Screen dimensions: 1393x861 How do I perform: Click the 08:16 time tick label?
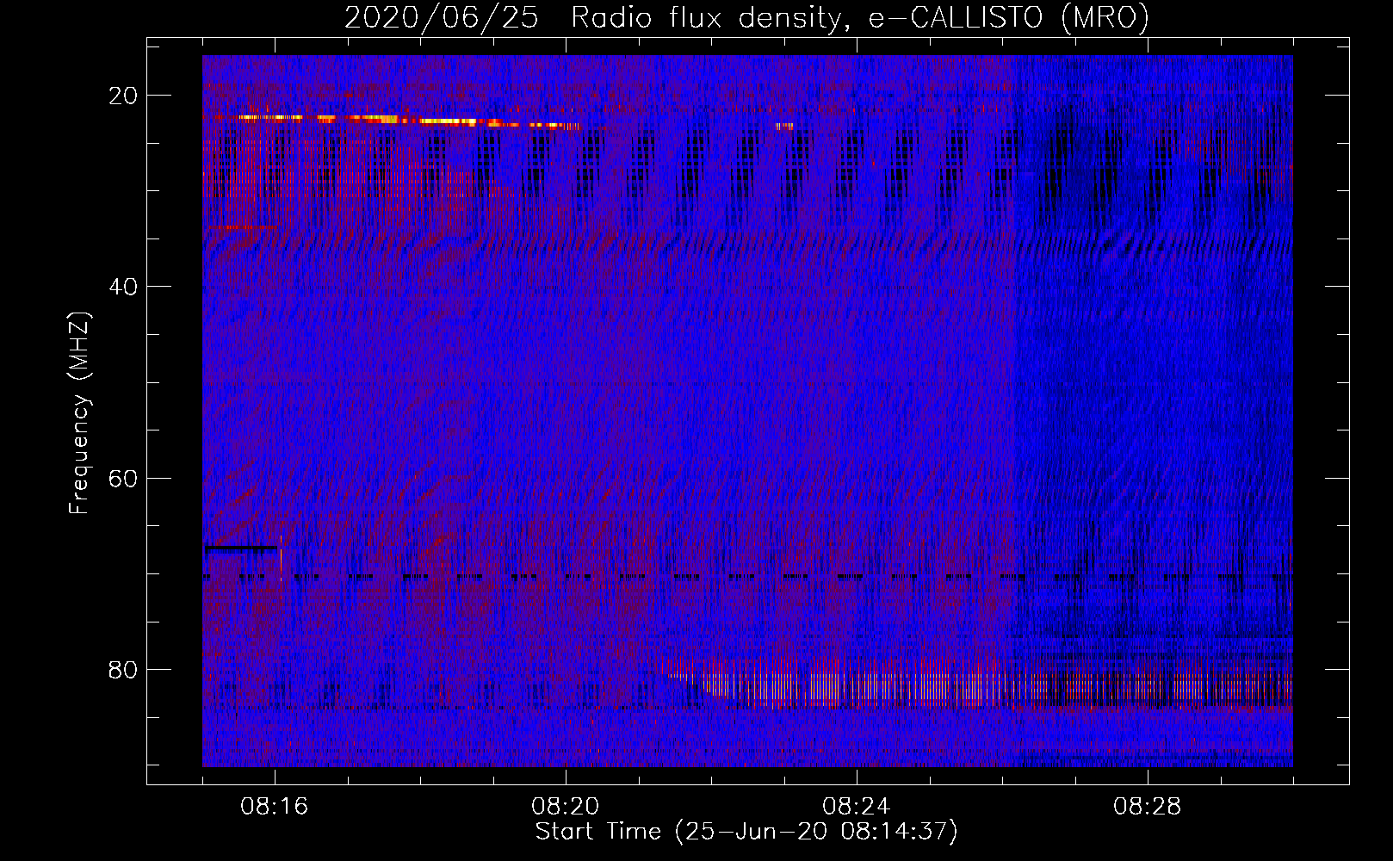tap(275, 807)
